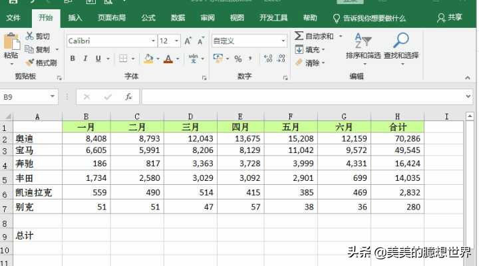Increase font size with the large A icon
Image resolution: width=479 pixels, height=266 pixels.
tap(188, 41)
